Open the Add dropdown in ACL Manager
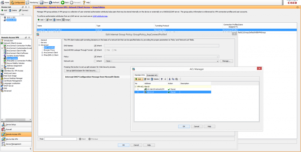Viewport: 301px width, 152px height. pyautogui.click(x=142, y=79)
